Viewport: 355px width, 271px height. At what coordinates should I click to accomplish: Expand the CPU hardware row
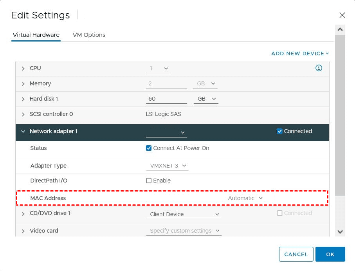(23, 69)
